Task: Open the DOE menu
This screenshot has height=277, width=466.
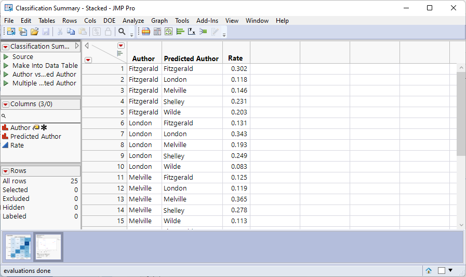Action: tap(110, 21)
